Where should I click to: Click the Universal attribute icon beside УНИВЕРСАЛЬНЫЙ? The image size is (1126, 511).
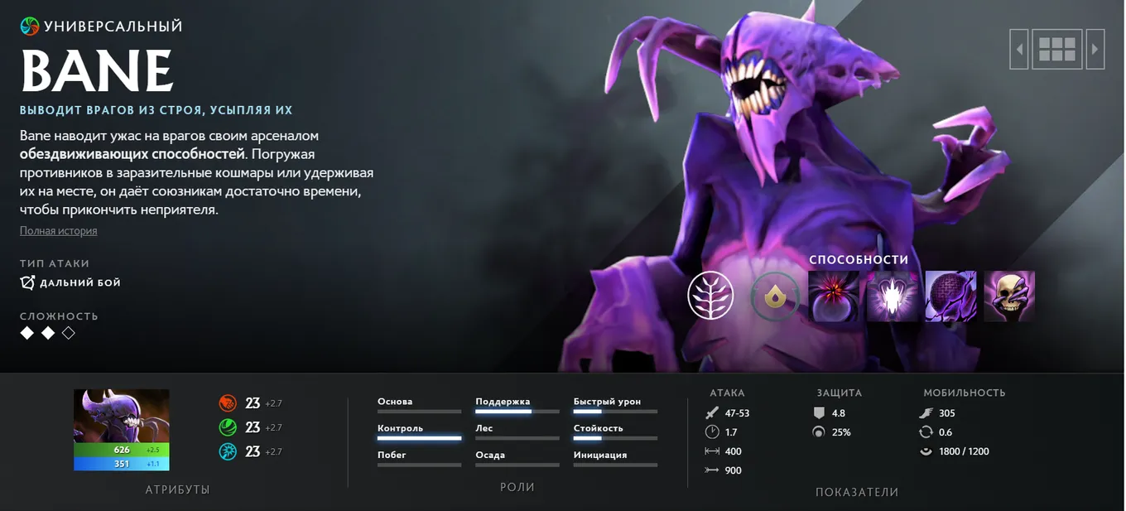tap(30, 27)
